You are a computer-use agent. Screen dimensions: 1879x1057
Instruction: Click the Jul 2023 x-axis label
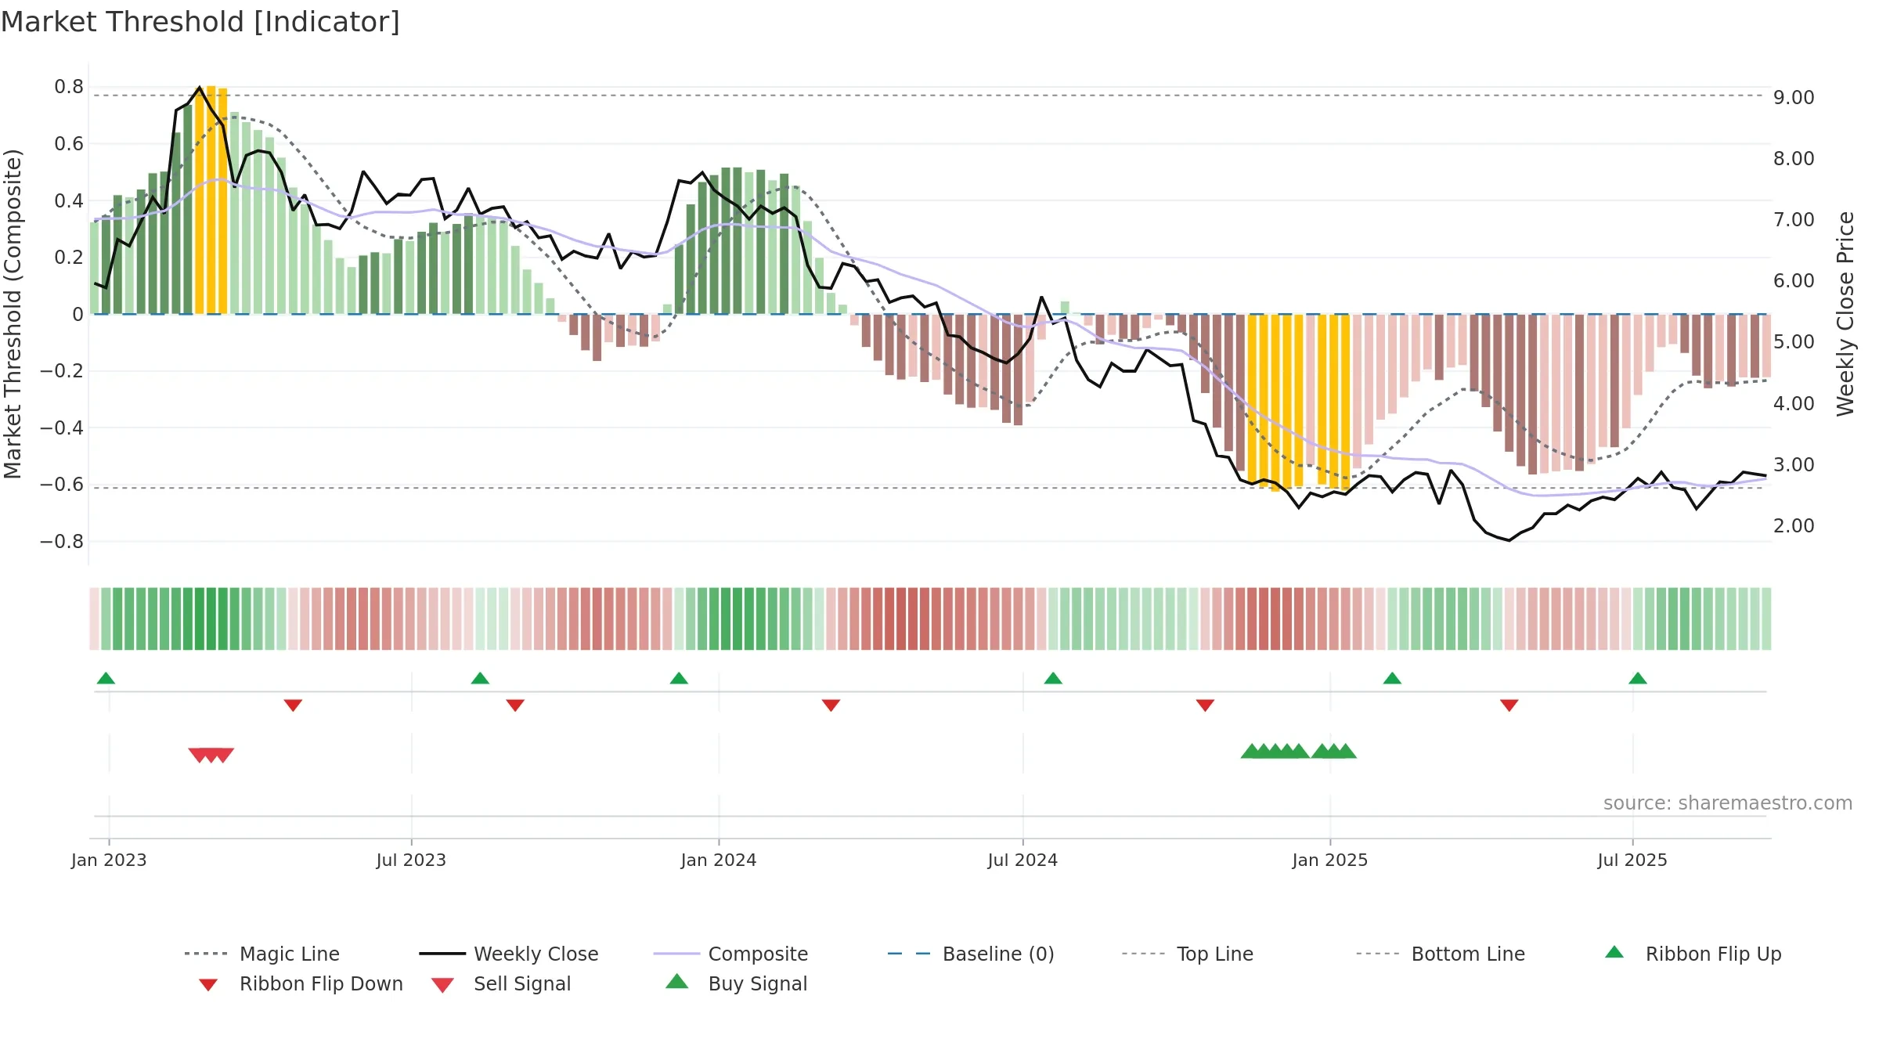click(411, 860)
